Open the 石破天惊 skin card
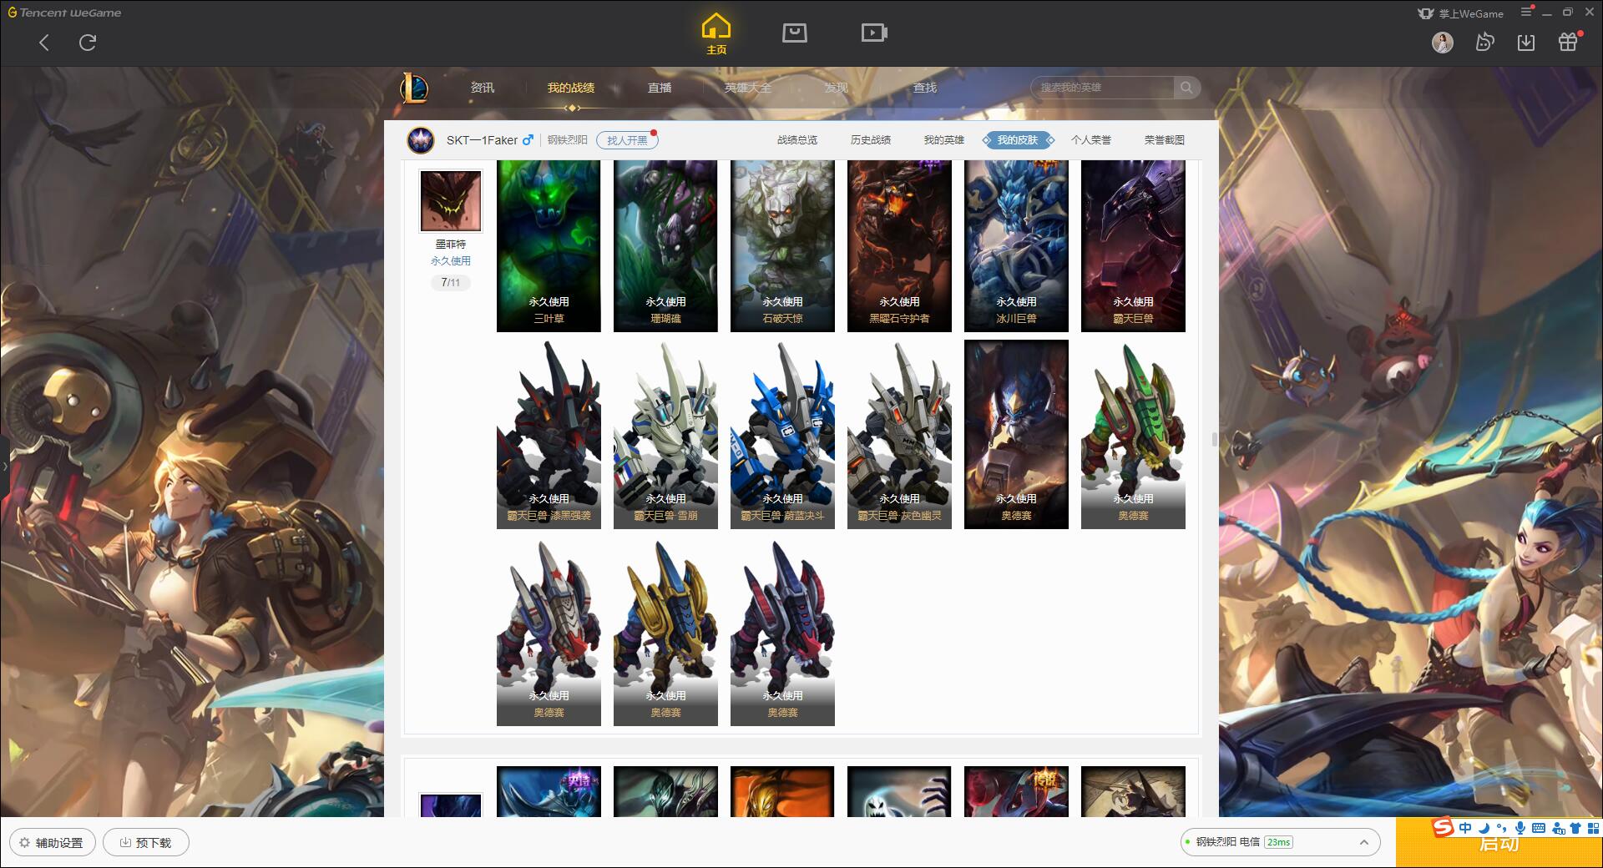 (x=782, y=246)
